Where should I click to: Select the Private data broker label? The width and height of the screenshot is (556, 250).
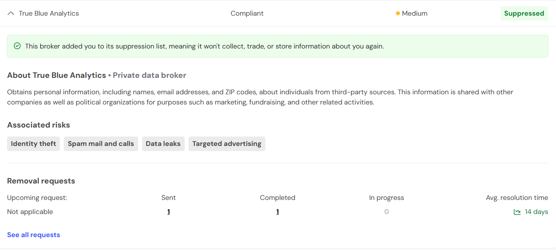click(x=149, y=75)
